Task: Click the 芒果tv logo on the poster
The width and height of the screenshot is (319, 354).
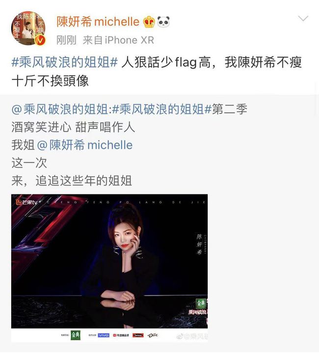Action: [27, 202]
